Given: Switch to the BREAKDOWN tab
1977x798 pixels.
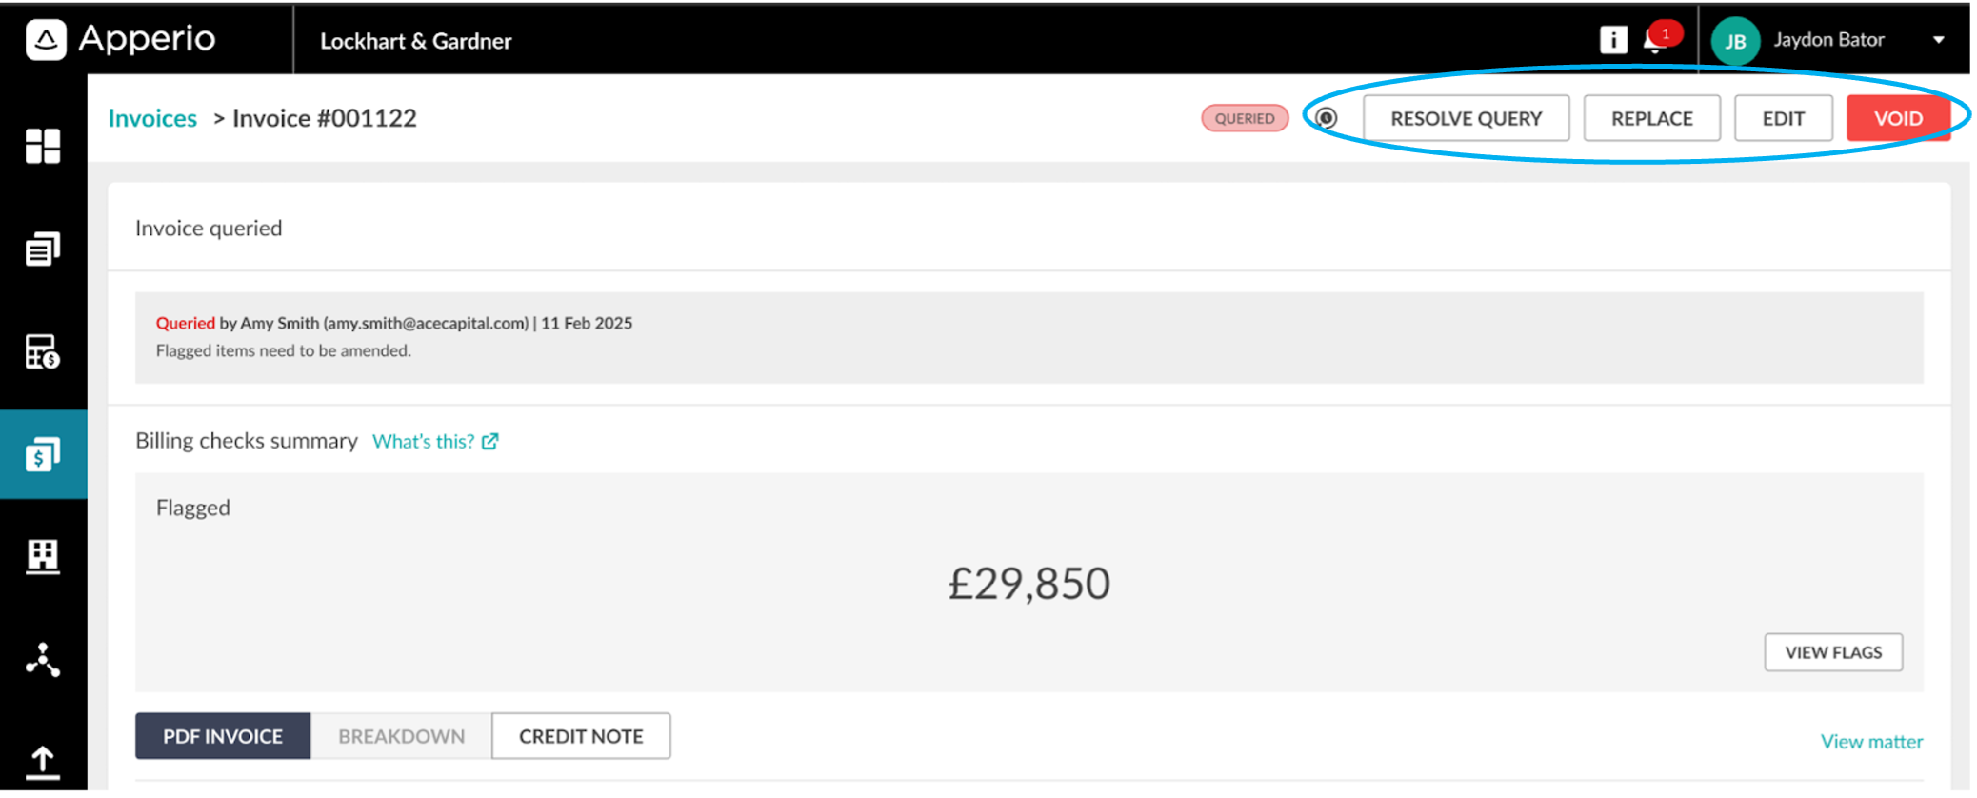Looking at the screenshot, I should [x=401, y=736].
